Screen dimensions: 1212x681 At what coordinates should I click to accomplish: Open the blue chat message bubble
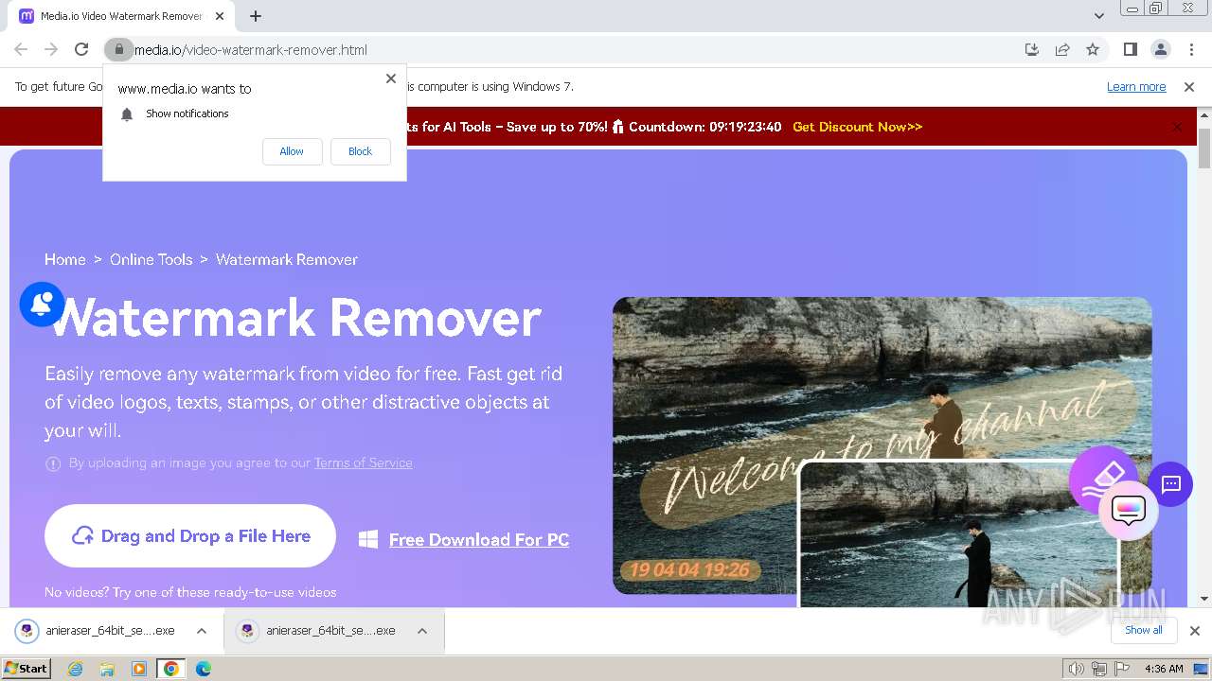1170,484
